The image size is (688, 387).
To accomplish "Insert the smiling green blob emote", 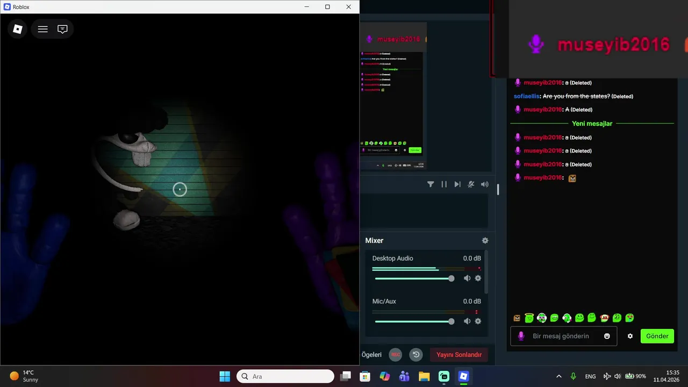I will [x=579, y=318].
